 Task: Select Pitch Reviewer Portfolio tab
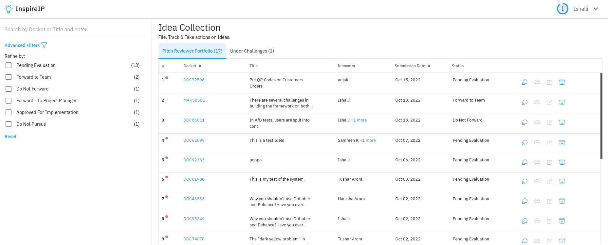pos(192,51)
